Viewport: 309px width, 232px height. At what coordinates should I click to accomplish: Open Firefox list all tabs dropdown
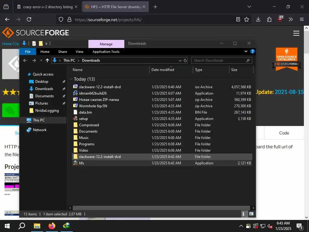[x=249, y=7]
